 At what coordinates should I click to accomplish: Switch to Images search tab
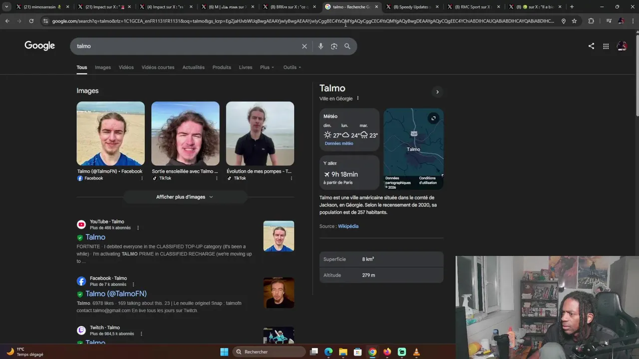pyautogui.click(x=103, y=67)
